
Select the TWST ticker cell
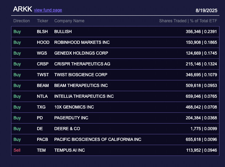(43, 75)
